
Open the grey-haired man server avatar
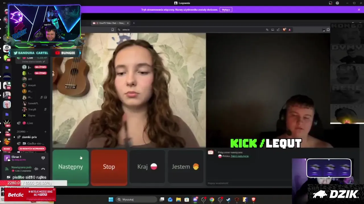click(x=7, y=105)
